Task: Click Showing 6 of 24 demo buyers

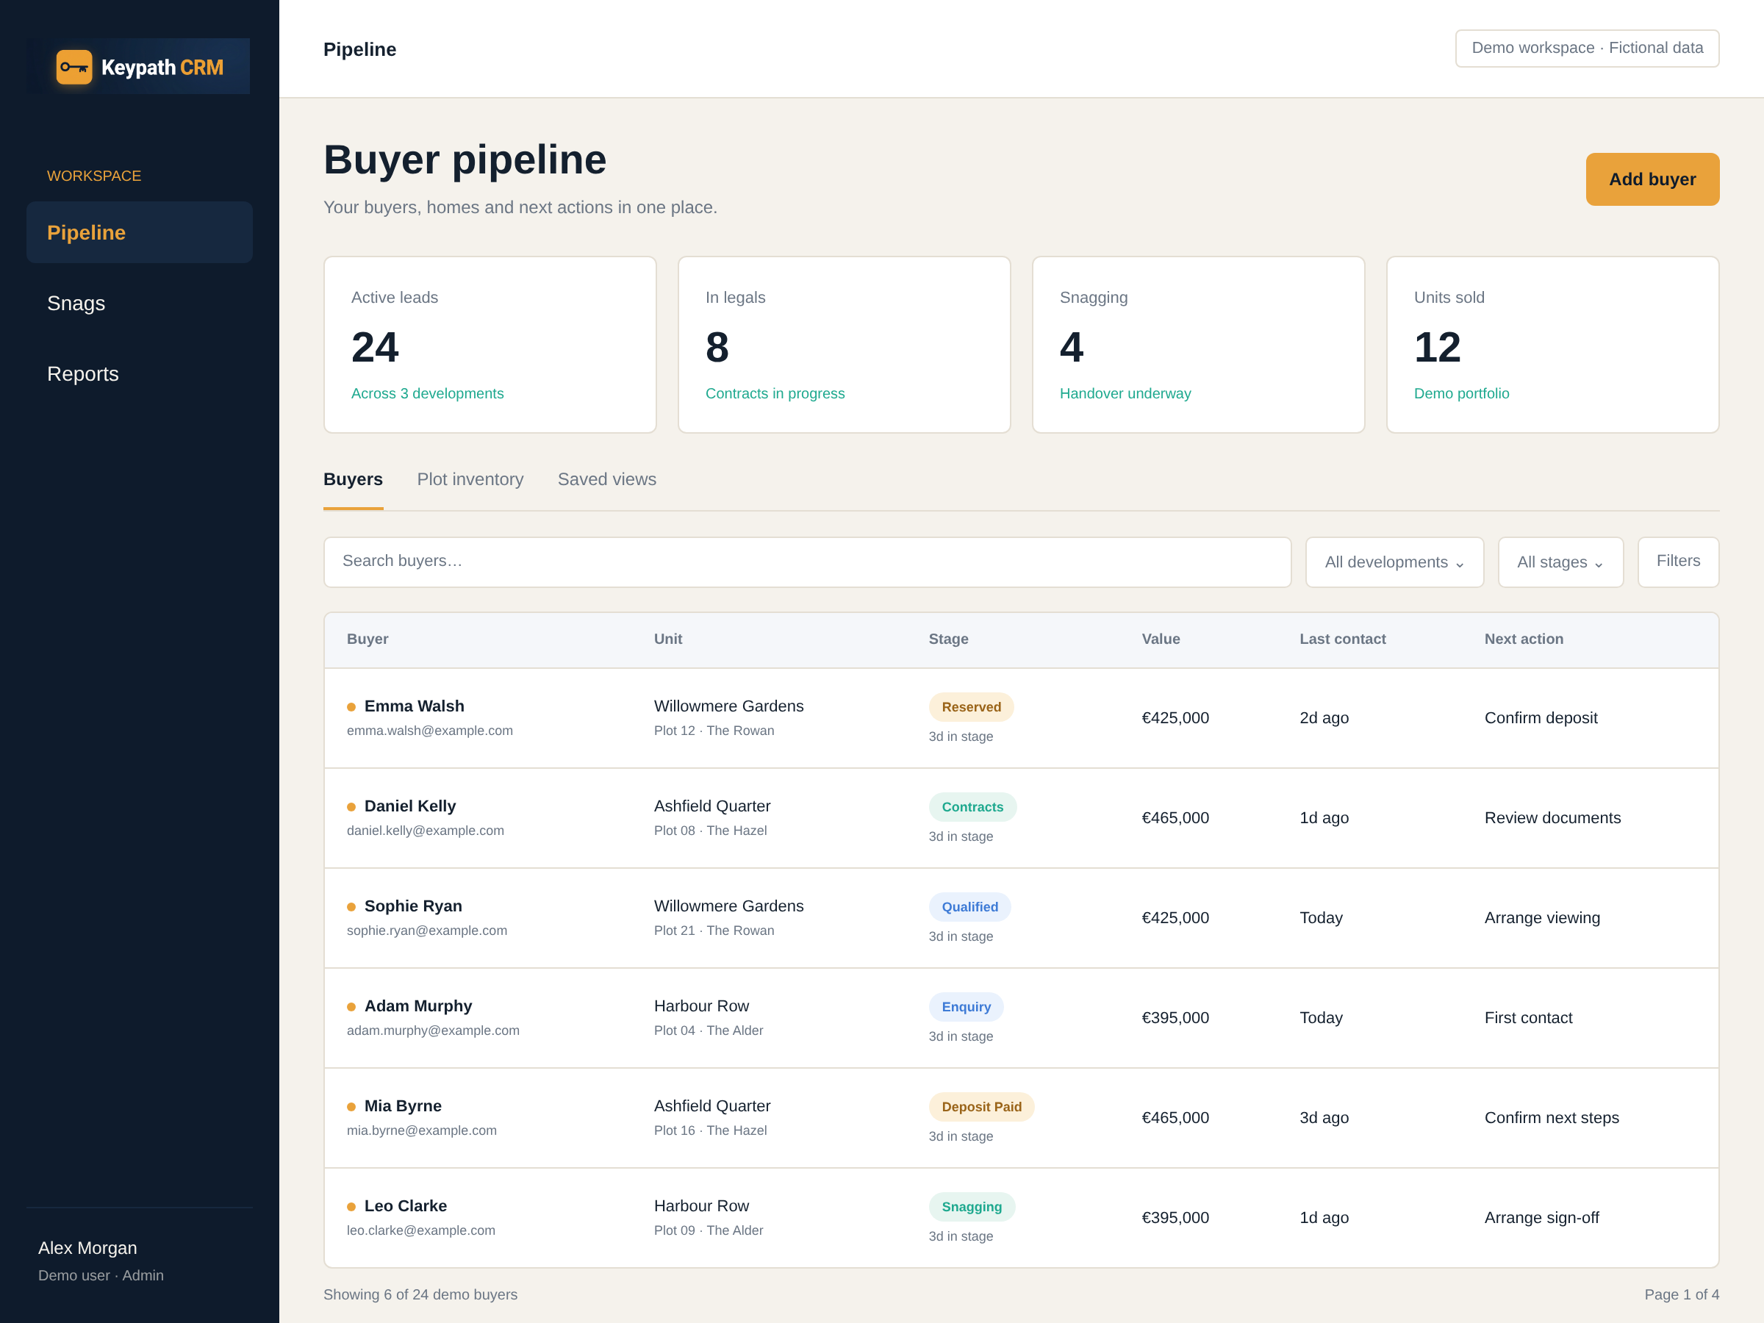Action: tap(420, 1294)
